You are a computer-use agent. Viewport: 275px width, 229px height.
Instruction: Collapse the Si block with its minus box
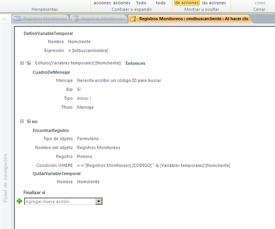[x=22, y=63]
